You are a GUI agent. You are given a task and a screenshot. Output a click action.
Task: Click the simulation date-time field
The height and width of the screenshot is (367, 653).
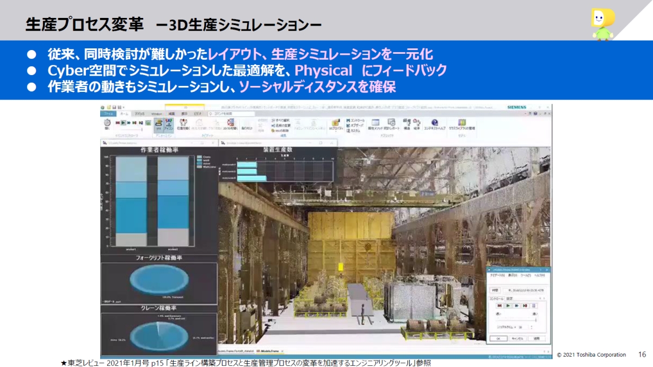point(525,290)
